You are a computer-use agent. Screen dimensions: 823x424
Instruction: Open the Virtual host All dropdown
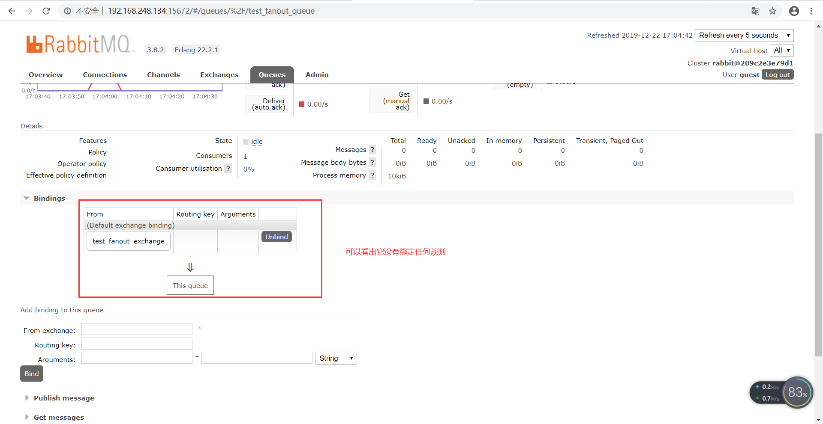781,50
